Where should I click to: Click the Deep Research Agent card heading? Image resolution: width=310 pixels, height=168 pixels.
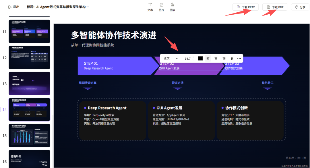pyautogui.click(x=107, y=108)
